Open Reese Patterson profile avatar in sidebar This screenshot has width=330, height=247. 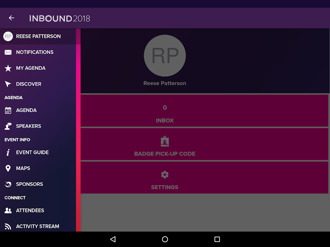[x=8, y=36]
